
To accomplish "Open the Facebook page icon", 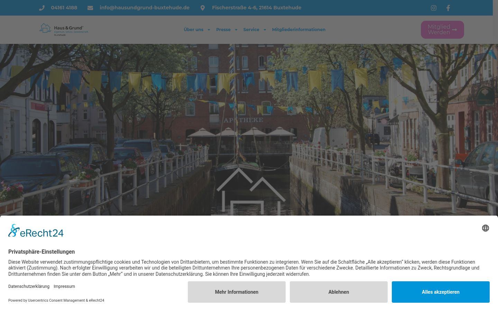I will click(x=448, y=8).
